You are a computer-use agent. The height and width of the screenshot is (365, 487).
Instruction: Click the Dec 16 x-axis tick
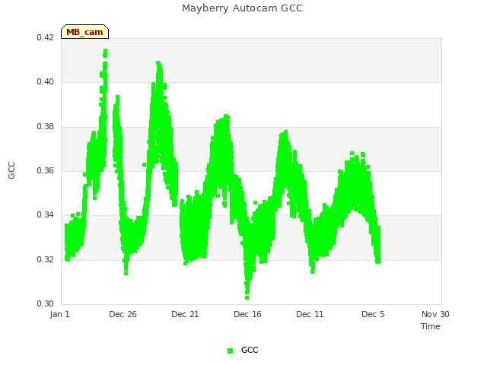pos(247,314)
